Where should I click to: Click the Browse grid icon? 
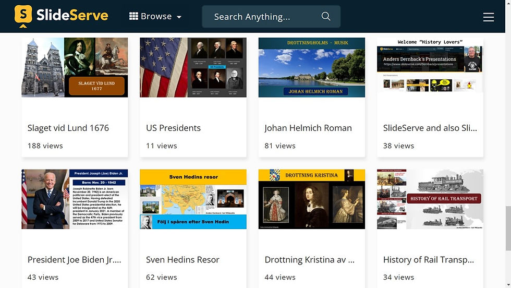coord(133,16)
